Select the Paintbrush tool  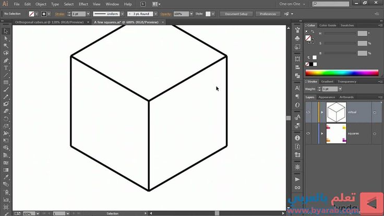click(x=6, y=90)
